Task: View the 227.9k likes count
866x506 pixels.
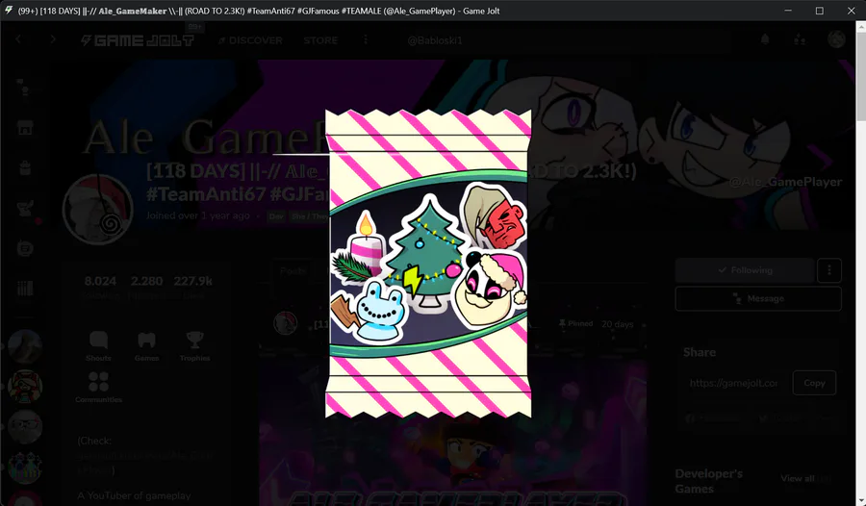Action: [192, 288]
